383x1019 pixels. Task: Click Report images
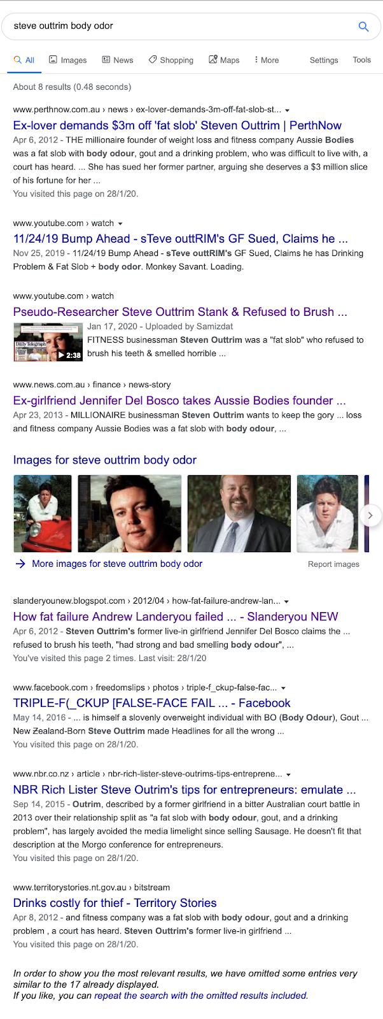click(333, 564)
